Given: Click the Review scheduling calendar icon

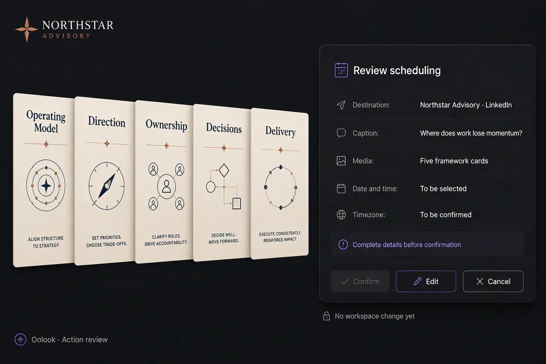Looking at the screenshot, I should [341, 70].
